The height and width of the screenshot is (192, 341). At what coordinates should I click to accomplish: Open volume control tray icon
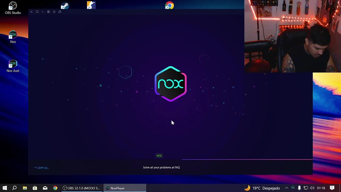point(312,188)
